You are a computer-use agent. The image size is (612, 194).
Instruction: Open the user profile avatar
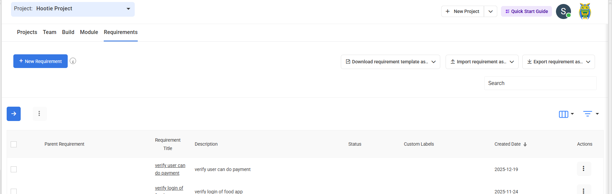pyautogui.click(x=563, y=11)
